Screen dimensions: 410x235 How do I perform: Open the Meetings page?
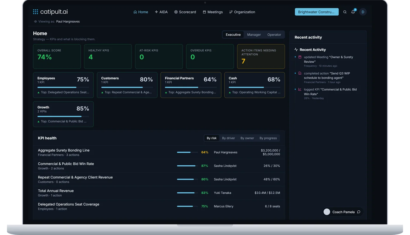[x=213, y=12]
